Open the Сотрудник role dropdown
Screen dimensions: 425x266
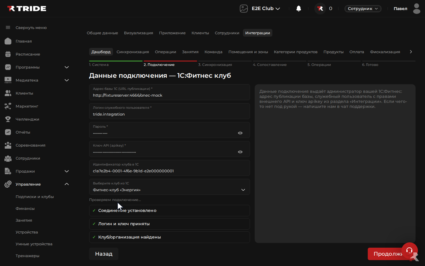click(x=363, y=9)
